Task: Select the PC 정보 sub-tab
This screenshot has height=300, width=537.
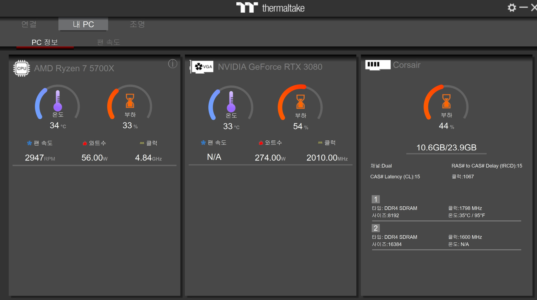Action: pos(45,42)
